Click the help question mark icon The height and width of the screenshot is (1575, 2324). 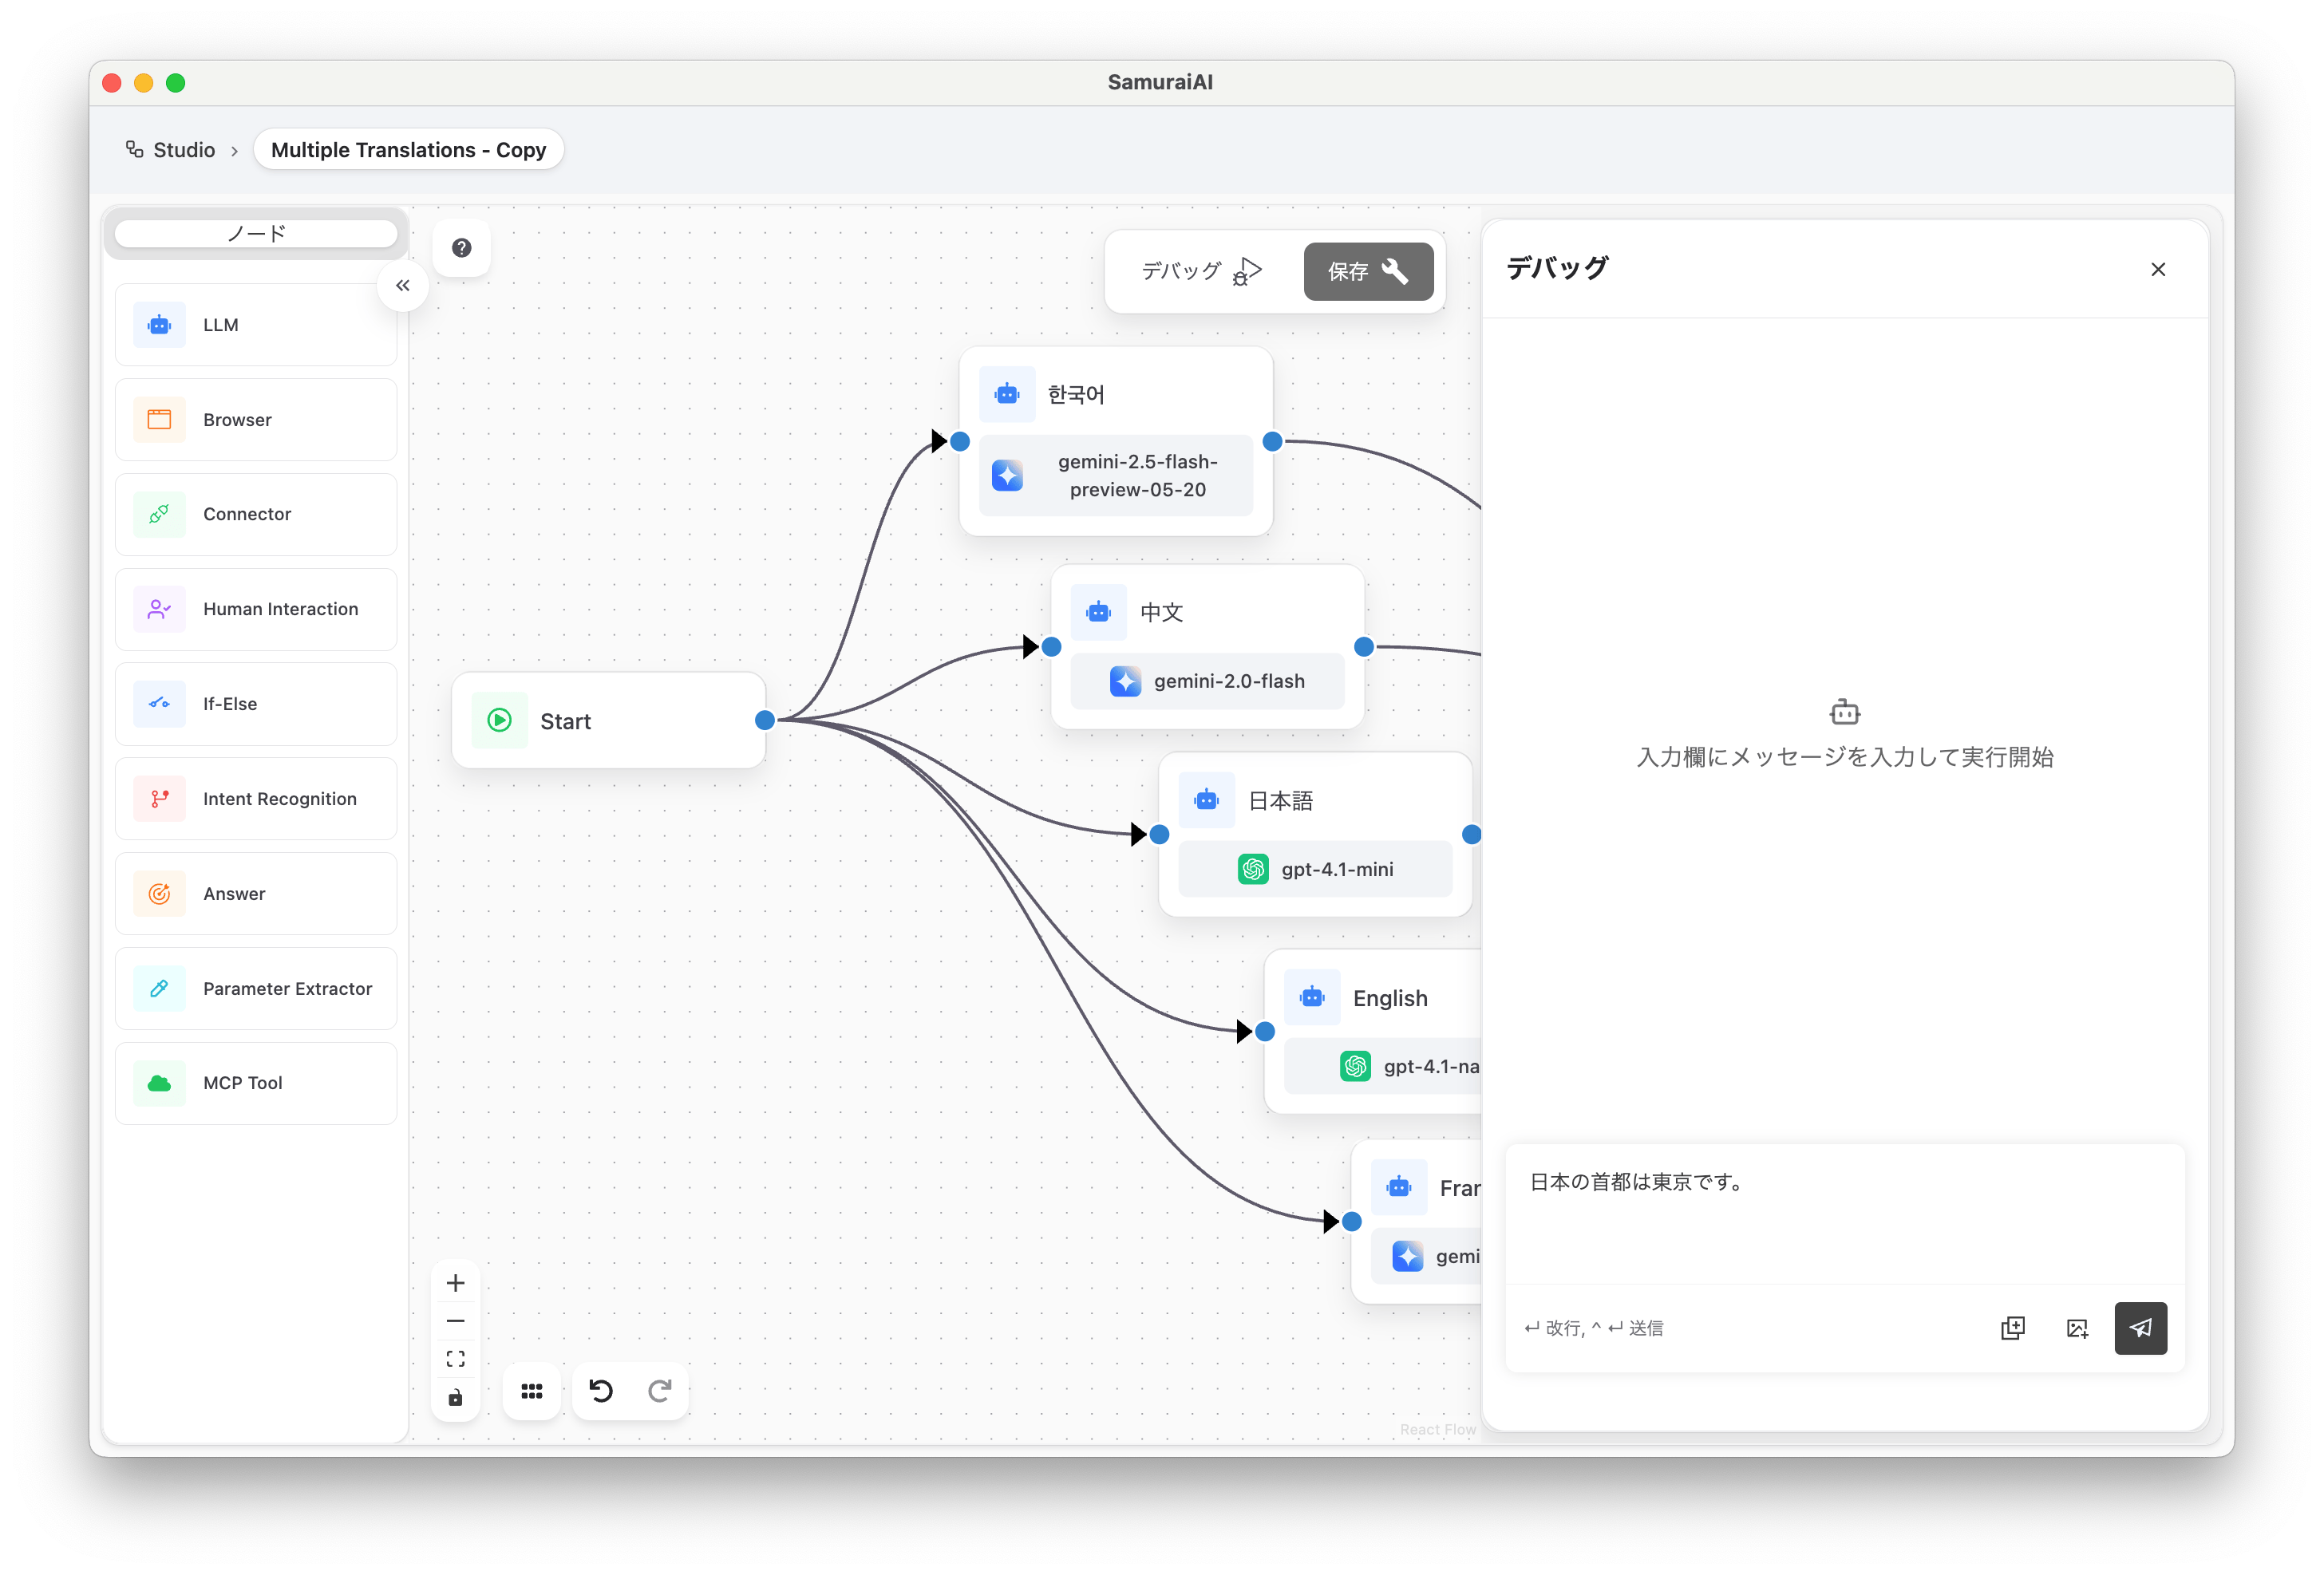[x=461, y=248]
